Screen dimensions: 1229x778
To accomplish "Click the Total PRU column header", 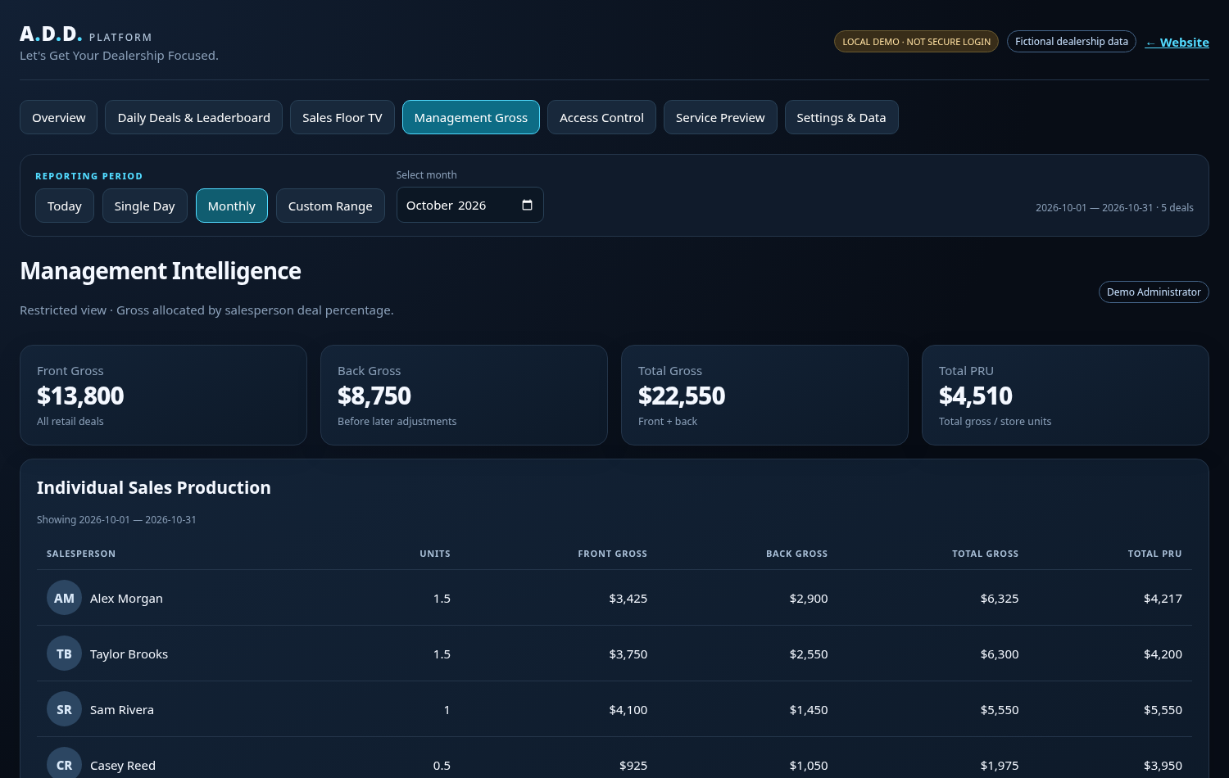I will [x=1154, y=554].
